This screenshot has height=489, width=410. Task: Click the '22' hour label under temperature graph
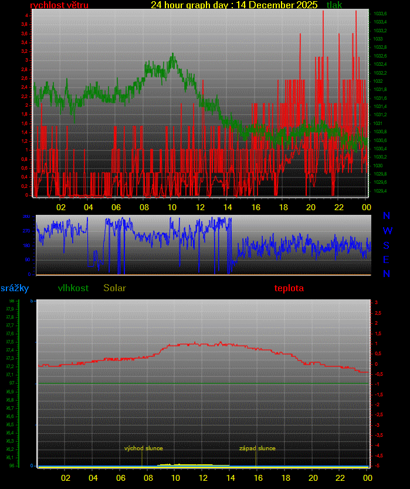(341, 478)
